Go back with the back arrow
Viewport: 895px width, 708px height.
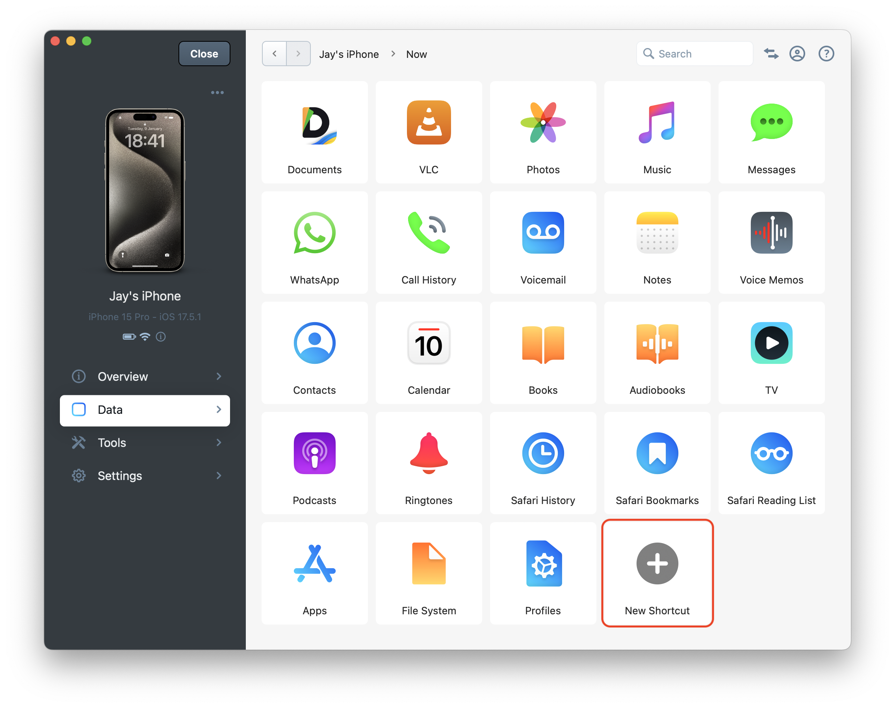[274, 54]
